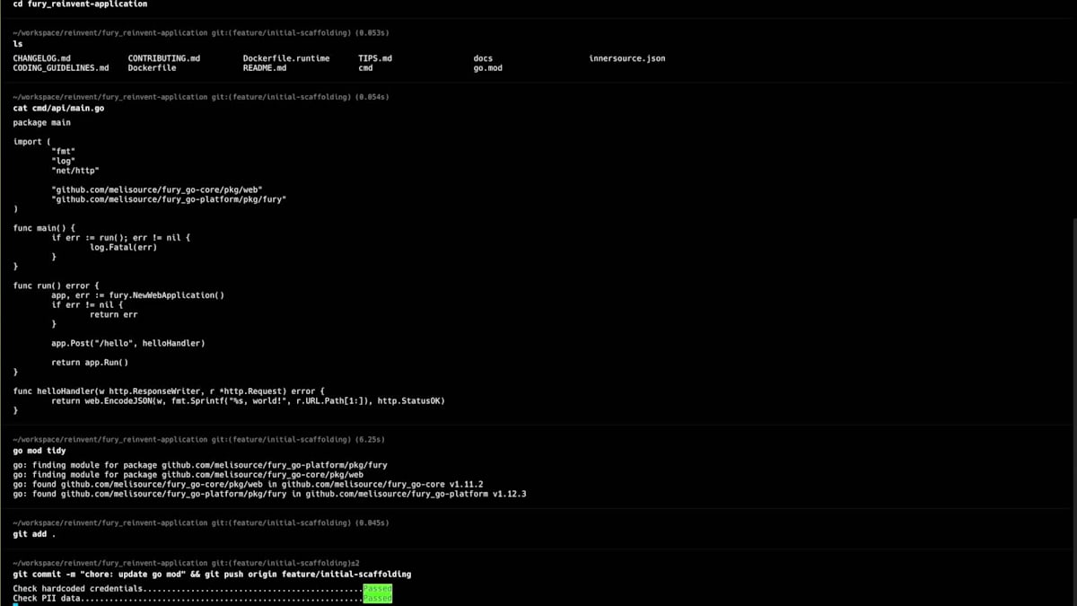The width and height of the screenshot is (1077, 606).
Task: Click the 'func main() {' line
Action: [44, 228]
